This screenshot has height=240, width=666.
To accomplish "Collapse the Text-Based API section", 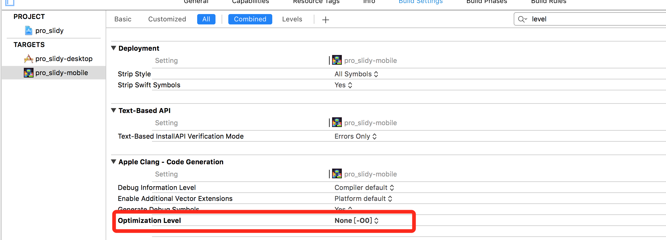I will pos(114,111).
